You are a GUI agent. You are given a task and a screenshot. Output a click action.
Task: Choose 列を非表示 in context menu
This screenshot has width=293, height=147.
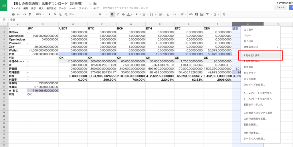pos(261,79)
